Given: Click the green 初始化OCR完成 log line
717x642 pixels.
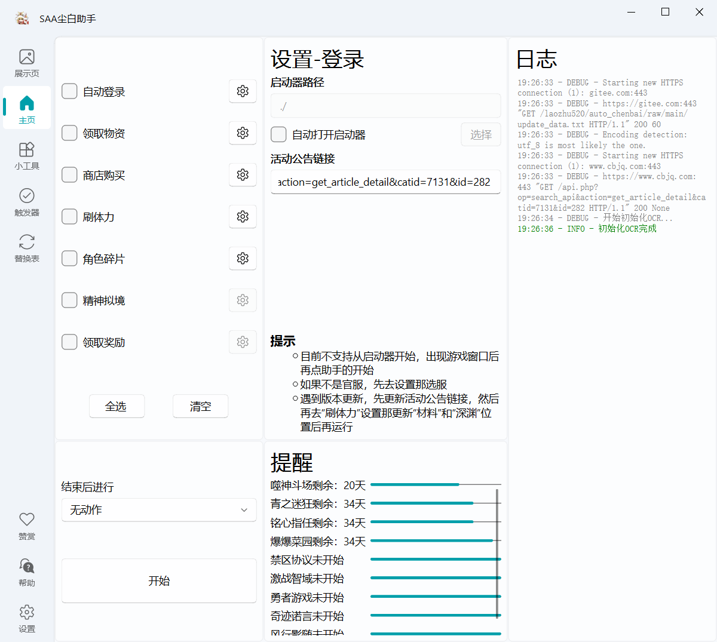Looking at the screenshot, I should click(587, 229).
